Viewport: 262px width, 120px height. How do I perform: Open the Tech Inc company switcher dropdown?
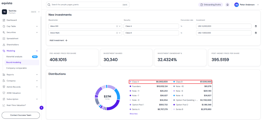[x=39, y=12]
